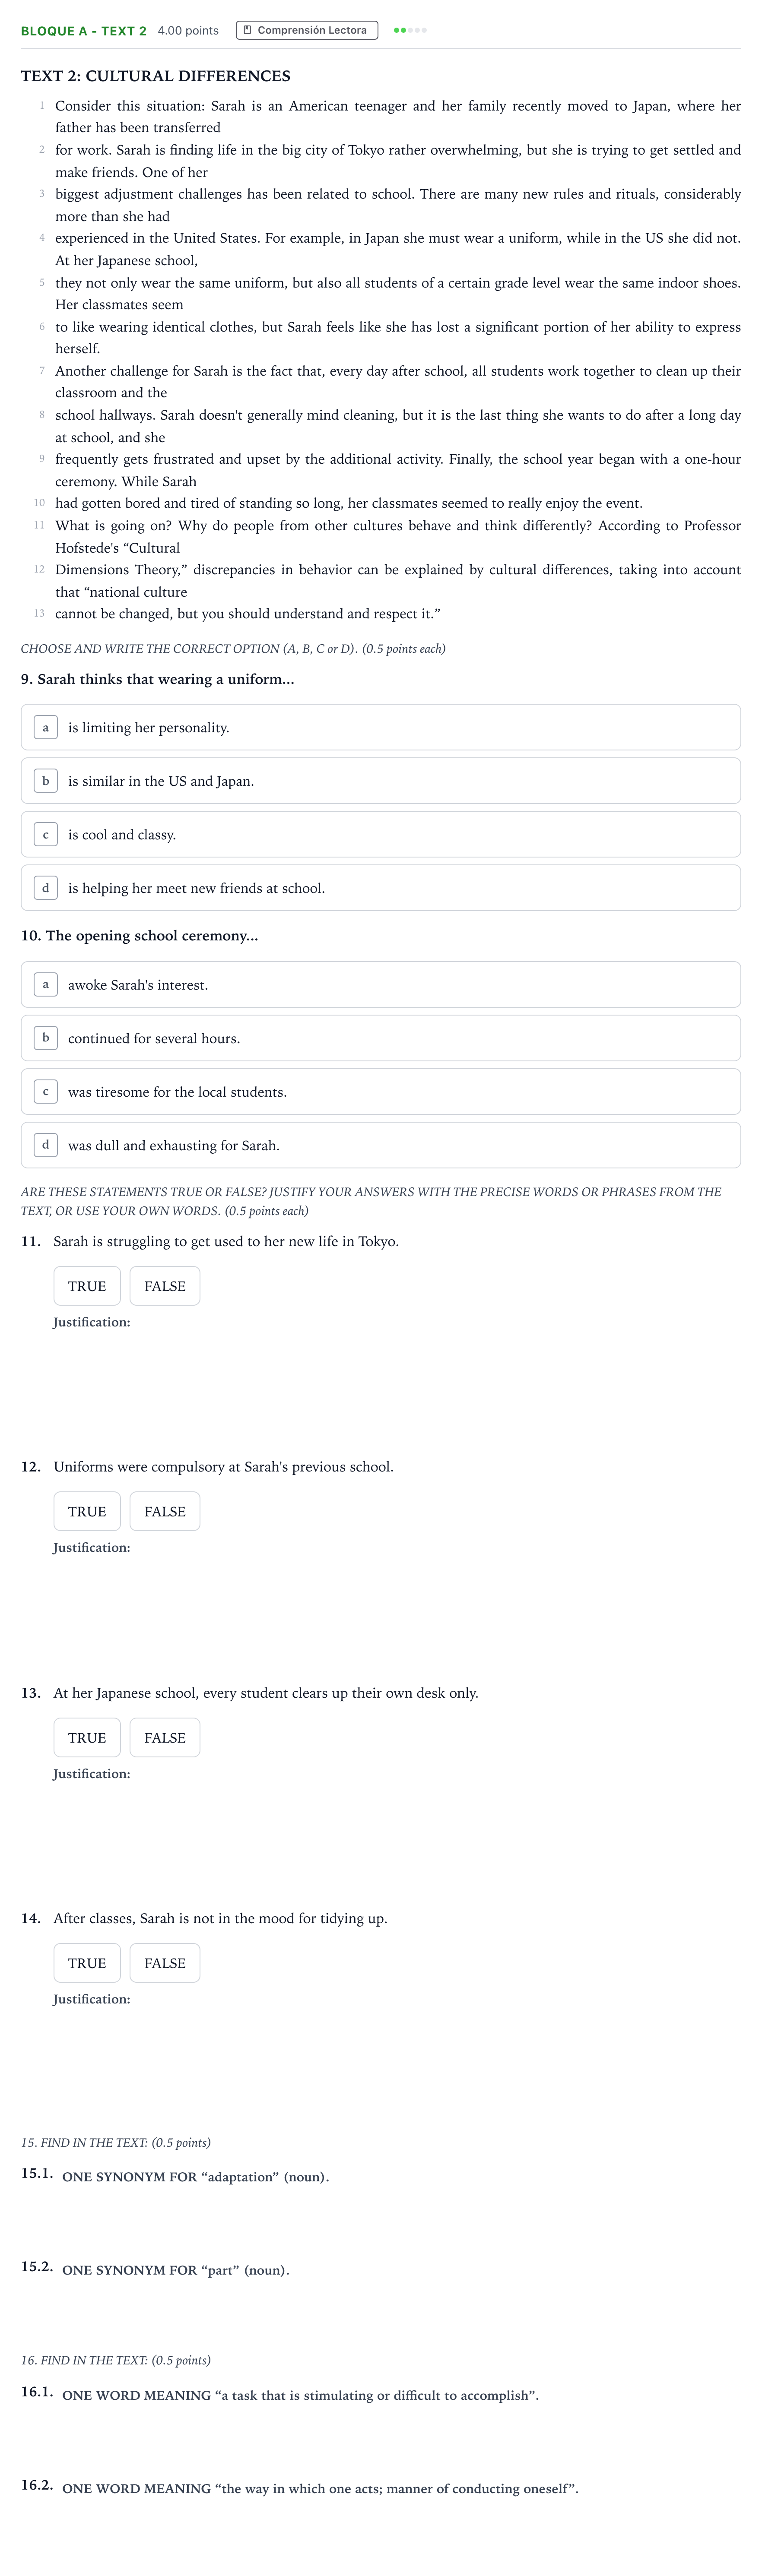Click the BLOQUE A - TEXT 2 heading
This screenshot has width=762, height=2576.
[x=84, y=31]
